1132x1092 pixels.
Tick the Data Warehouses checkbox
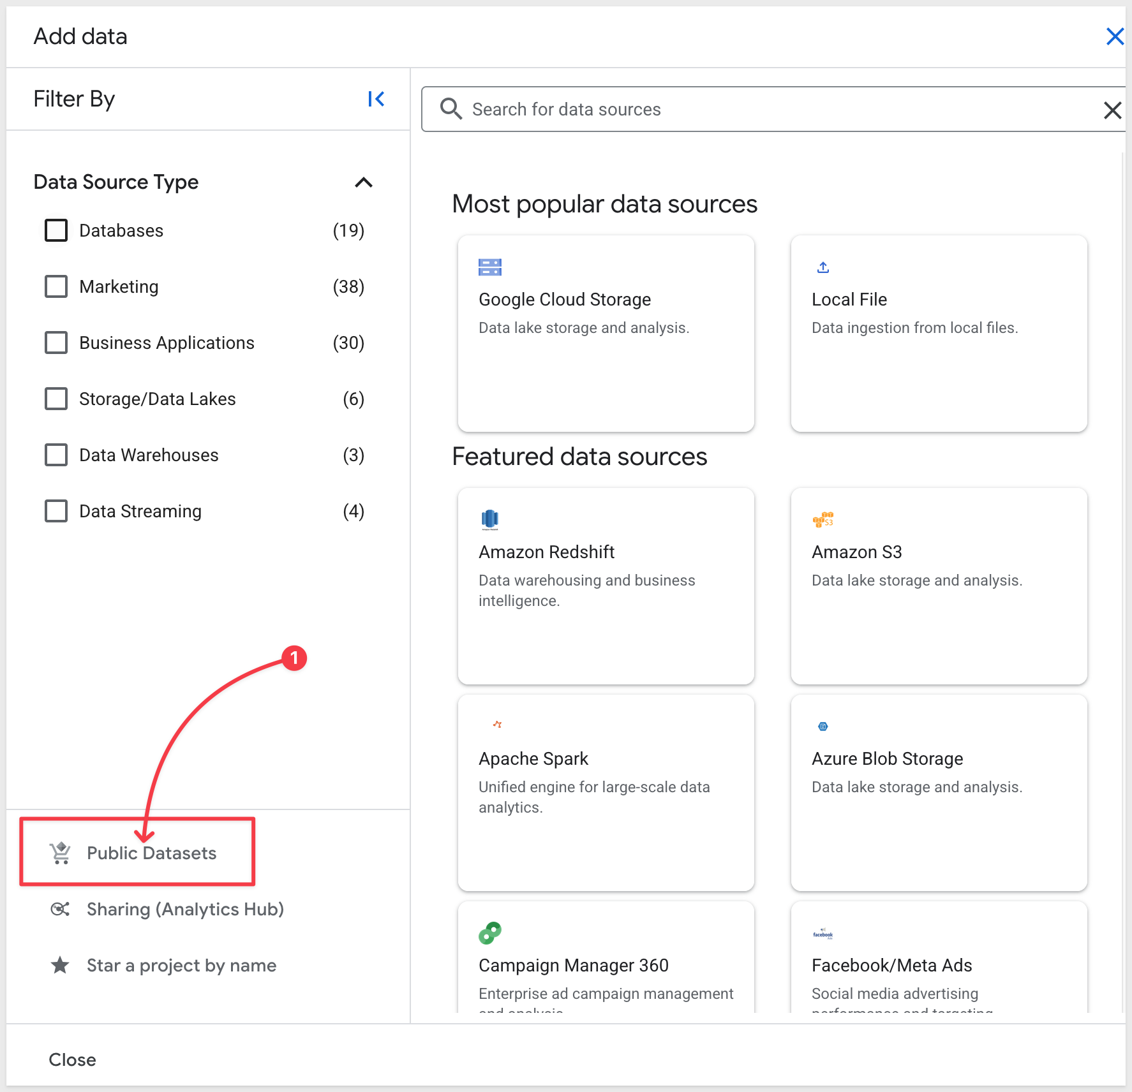click(x=56, y=455)
